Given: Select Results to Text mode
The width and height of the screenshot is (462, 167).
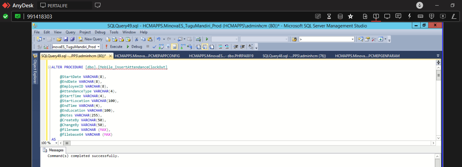Looking at the screenshot, I should point(198,47).
